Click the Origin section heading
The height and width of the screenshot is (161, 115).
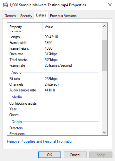click(x=17, y=122)
